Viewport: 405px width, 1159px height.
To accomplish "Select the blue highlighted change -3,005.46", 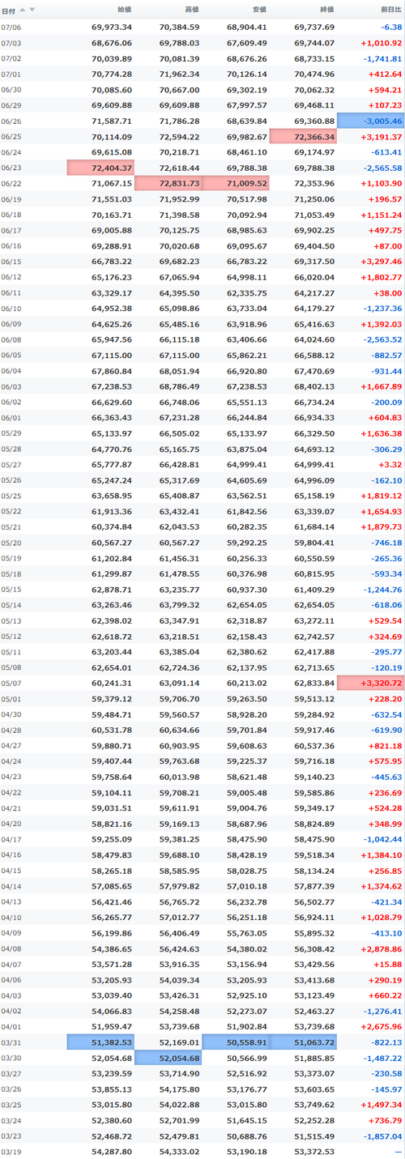I will [370, 121].
